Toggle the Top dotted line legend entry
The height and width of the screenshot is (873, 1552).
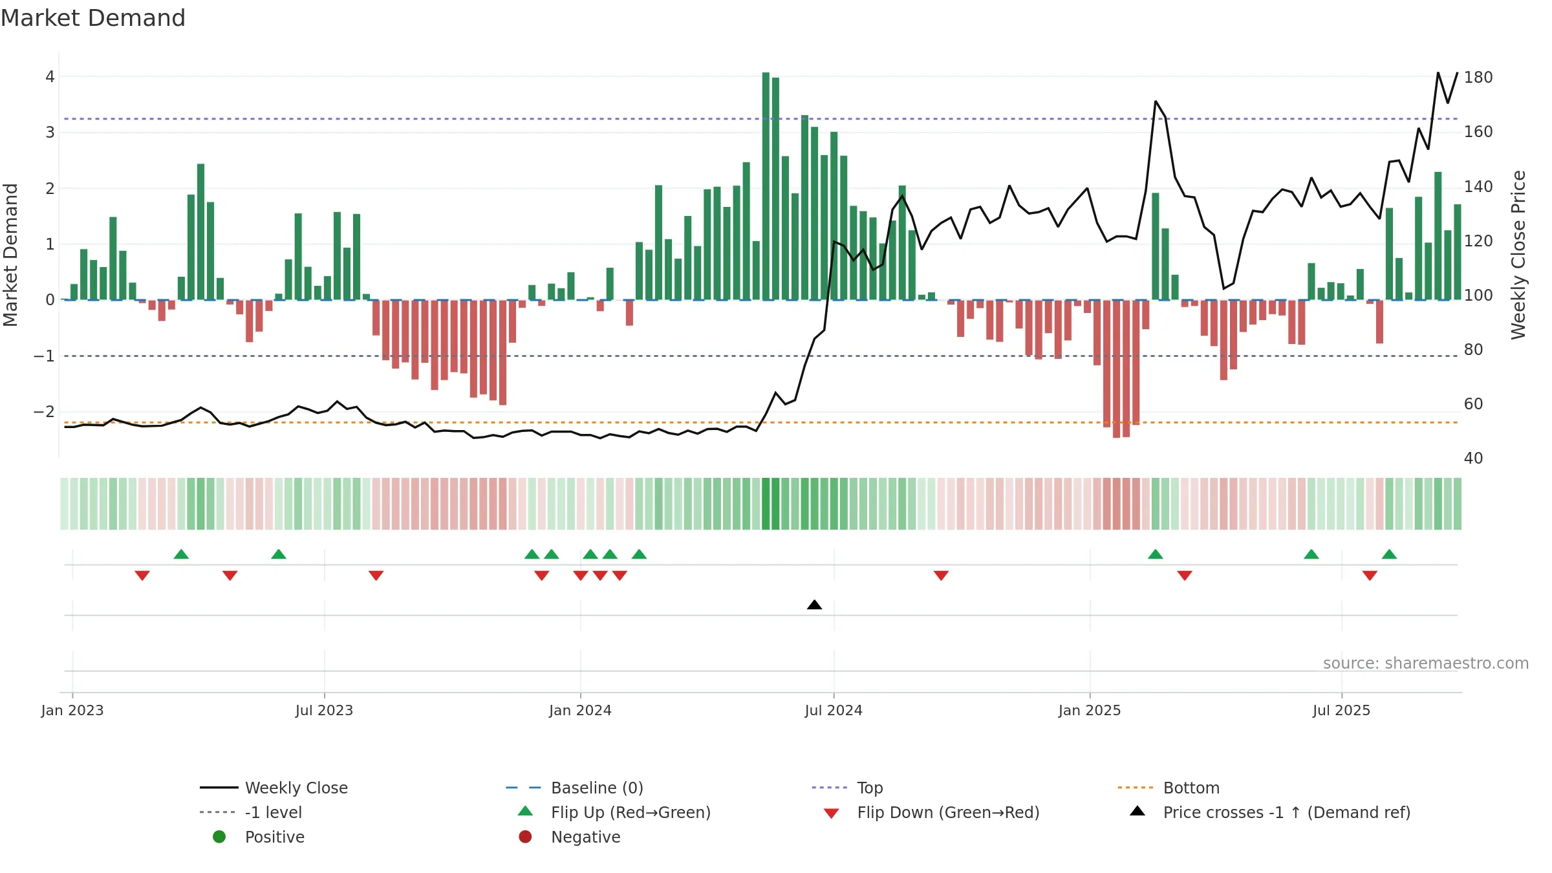click(x=847, y=788)
